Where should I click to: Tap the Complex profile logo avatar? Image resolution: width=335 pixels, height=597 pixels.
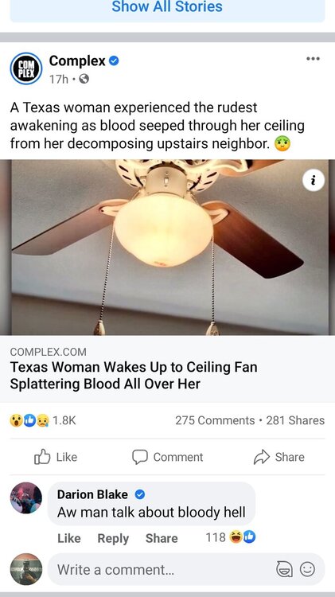26,68
